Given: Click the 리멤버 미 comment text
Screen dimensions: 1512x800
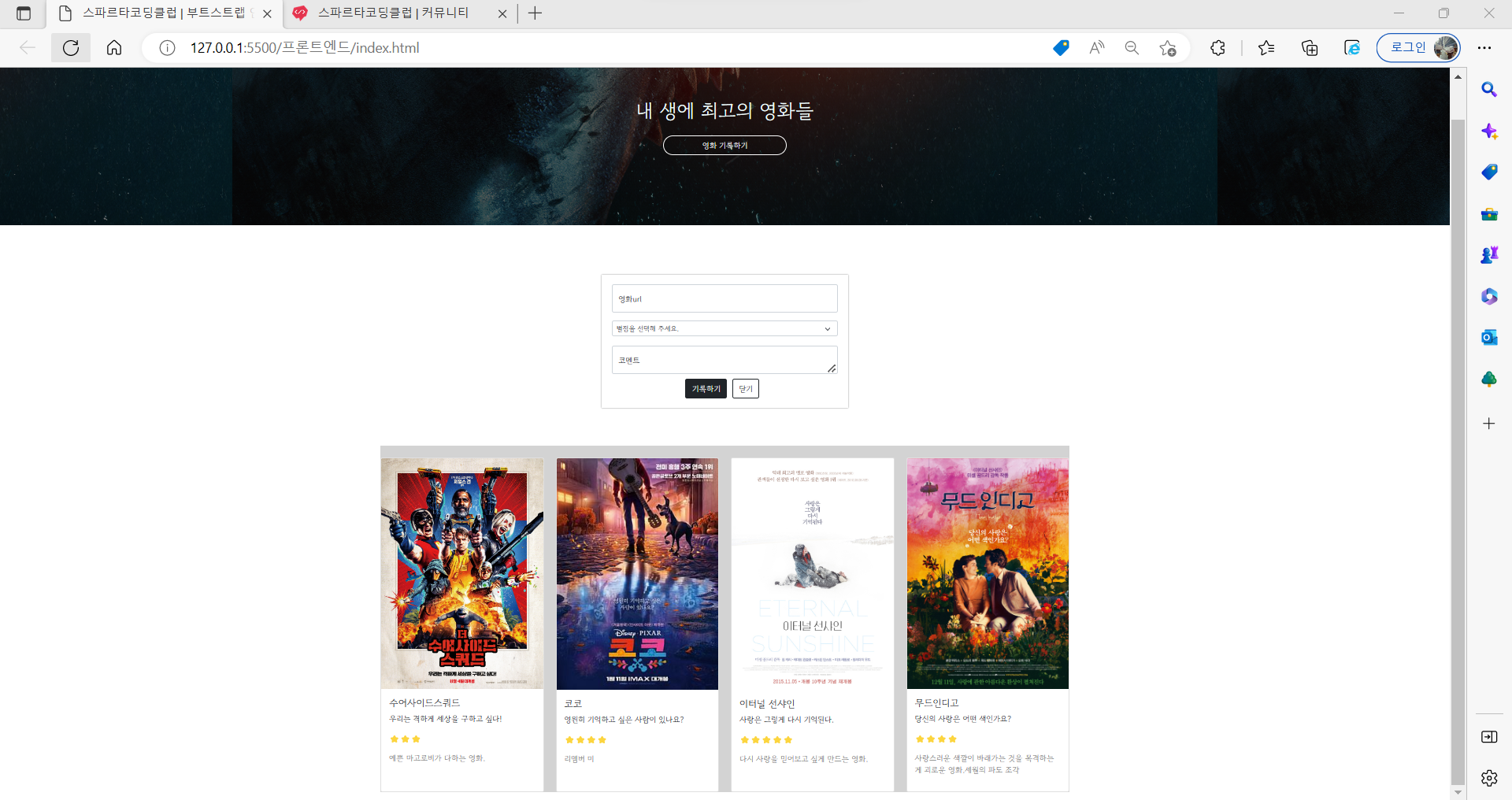Looking at the screenshot, I should tap(579, 759).
